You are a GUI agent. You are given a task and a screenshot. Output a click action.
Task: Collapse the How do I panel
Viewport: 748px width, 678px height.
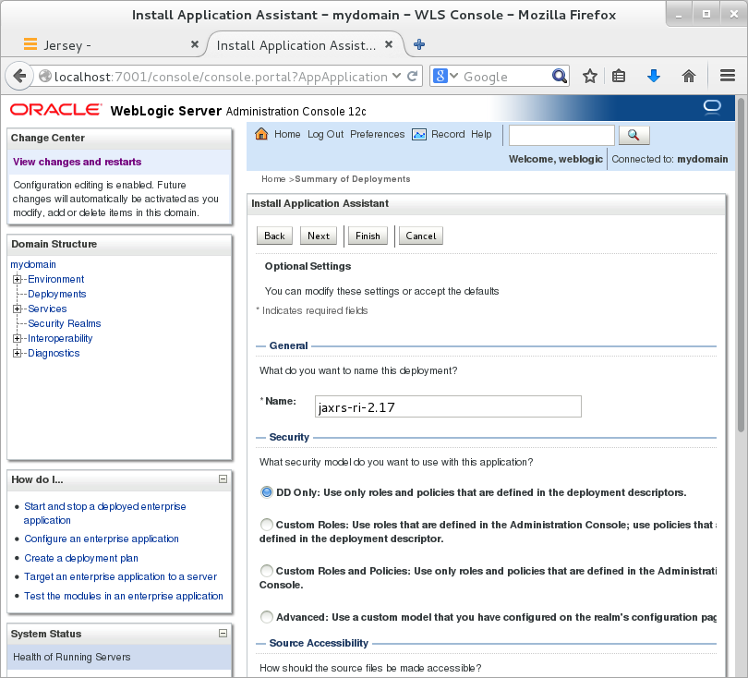coord(223,479)
